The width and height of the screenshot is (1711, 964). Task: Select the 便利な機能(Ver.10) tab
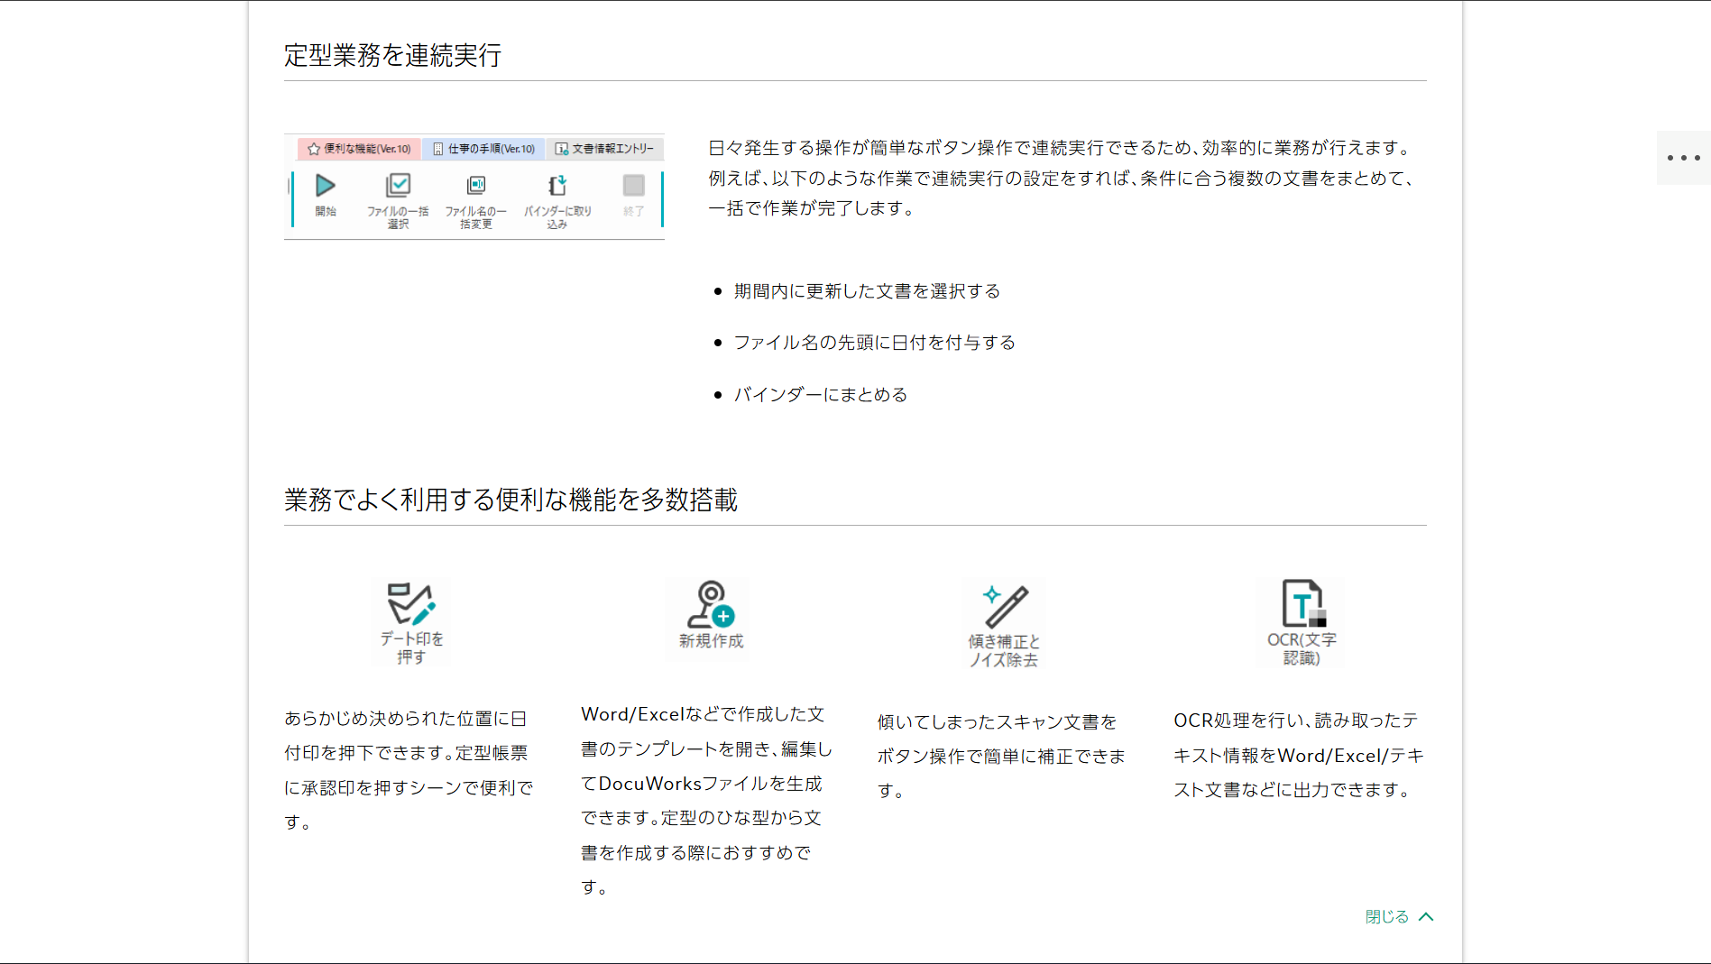361,149
